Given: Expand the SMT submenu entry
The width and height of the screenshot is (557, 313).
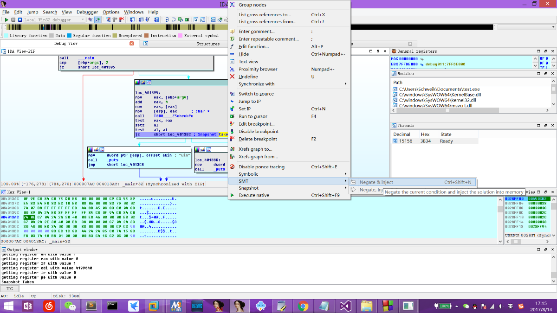Looking at the screenshot, I should (x=289, y=181).
